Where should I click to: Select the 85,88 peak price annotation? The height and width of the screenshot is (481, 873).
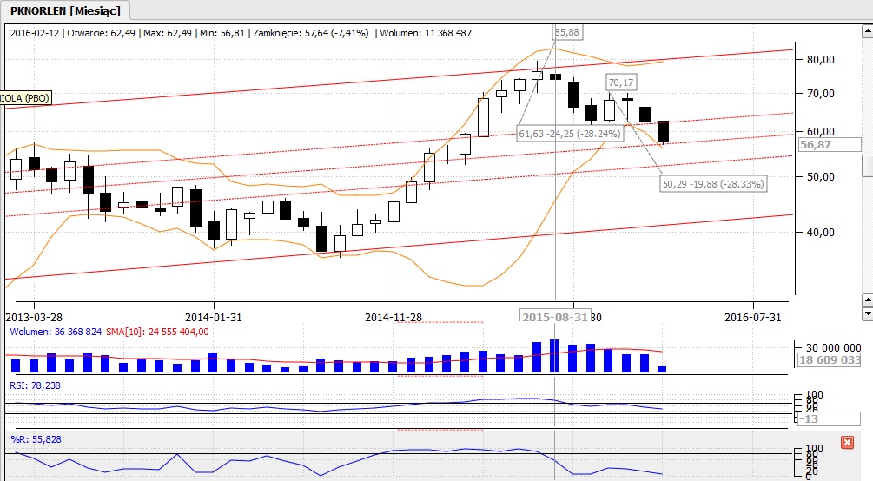pos(567,32)
